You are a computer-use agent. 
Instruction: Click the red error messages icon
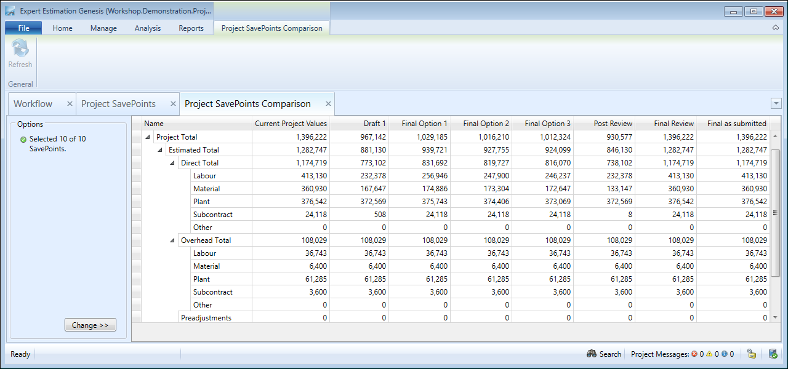coord(694,354)
